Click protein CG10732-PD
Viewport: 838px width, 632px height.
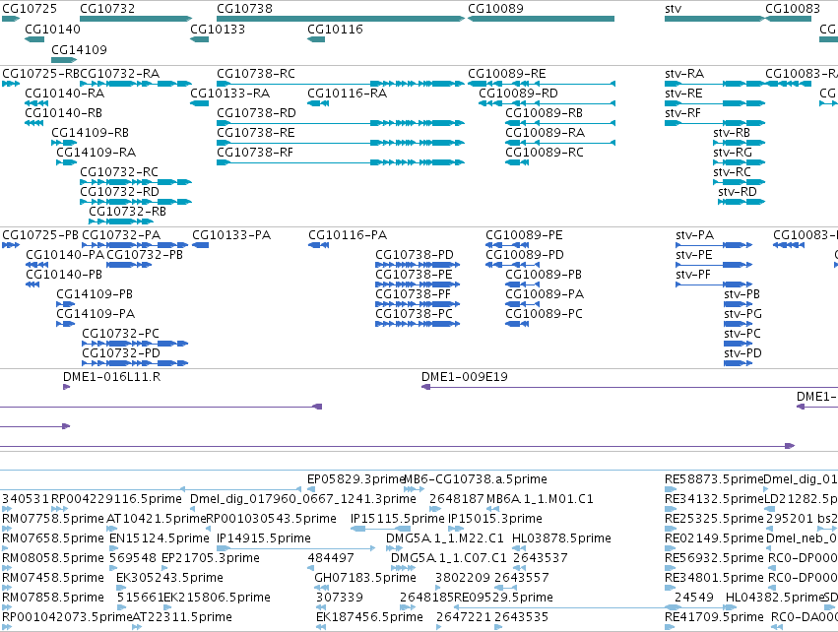135,363
